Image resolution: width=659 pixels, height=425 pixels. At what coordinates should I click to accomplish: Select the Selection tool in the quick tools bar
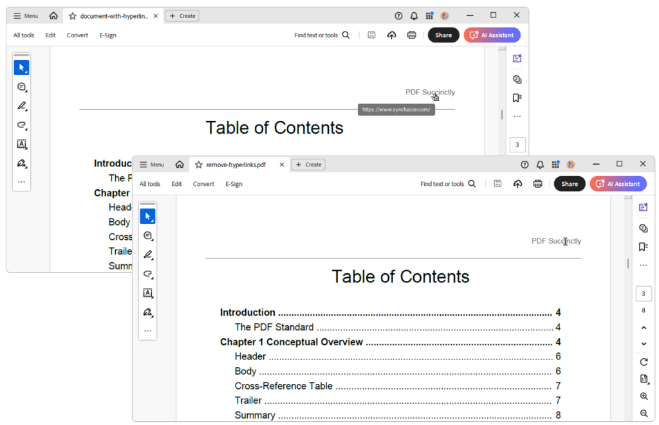coord(148,215)
